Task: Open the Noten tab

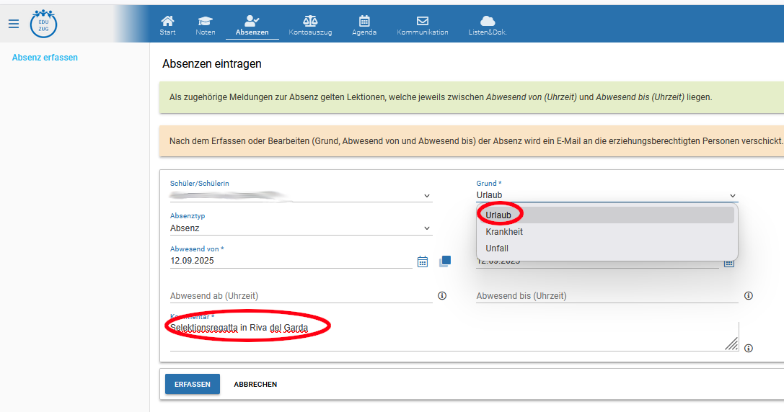Action: coord(206,25)
